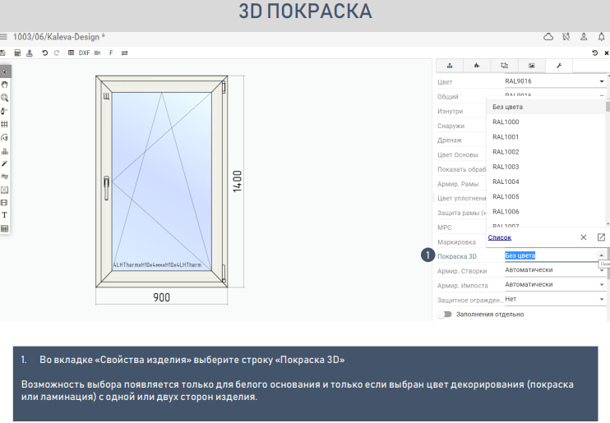This screenshot has width=610, height=423.
Task: Choose RAL1005 in the list
Action: pyautogui.click(x=546, y=197)
